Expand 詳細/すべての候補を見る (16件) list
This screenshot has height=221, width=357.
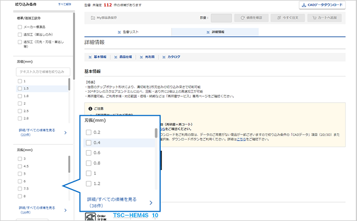pos(36,209)
